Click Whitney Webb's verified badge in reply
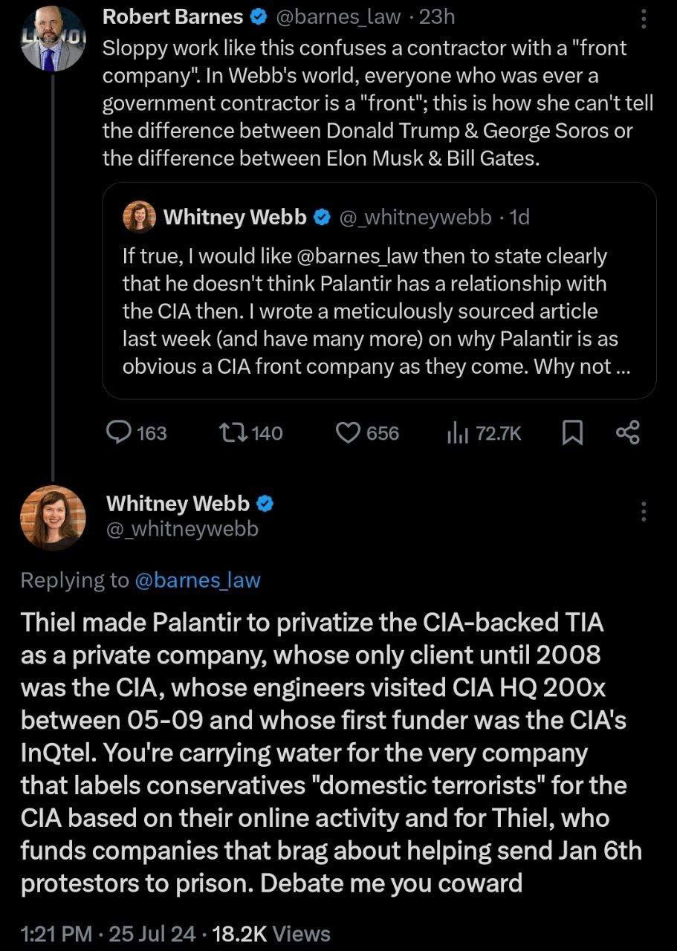 (x=265, y=504)
